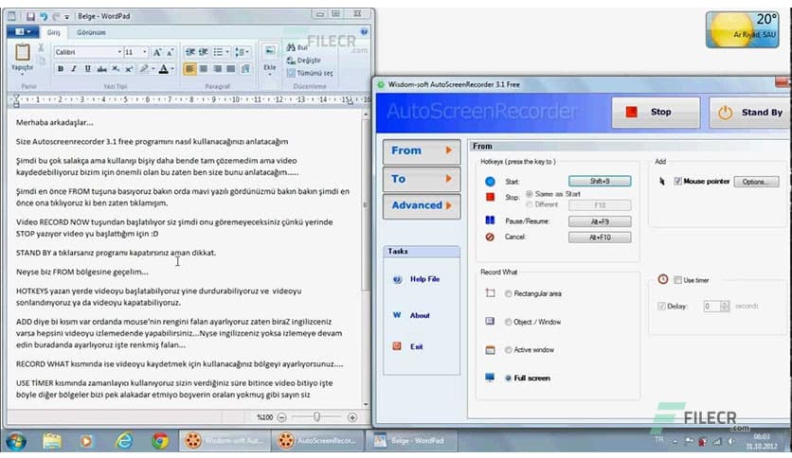Toggle the Mouse pointer checkbox

pos(678,181)
